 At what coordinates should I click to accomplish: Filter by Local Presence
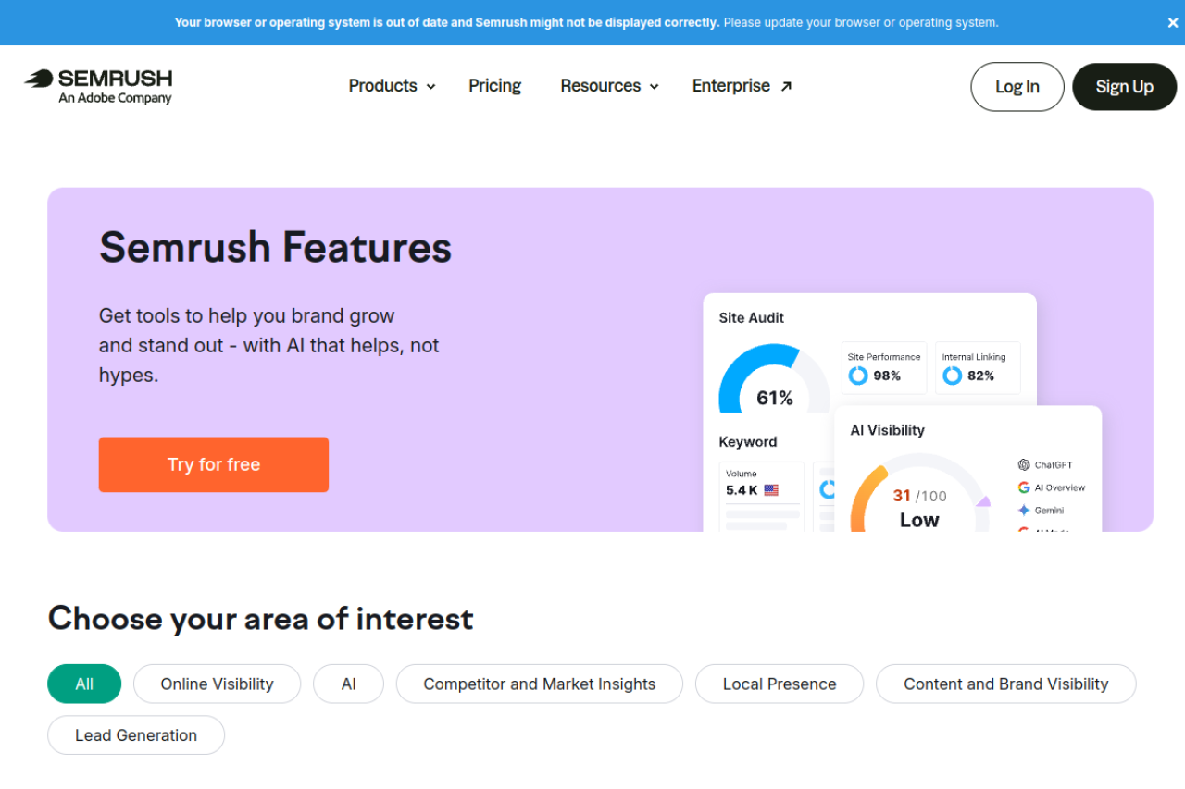point(780,684)
